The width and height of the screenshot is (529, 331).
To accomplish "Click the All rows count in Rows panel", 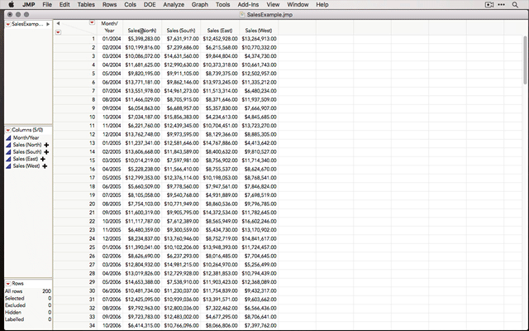I will [x=46, y=291].
